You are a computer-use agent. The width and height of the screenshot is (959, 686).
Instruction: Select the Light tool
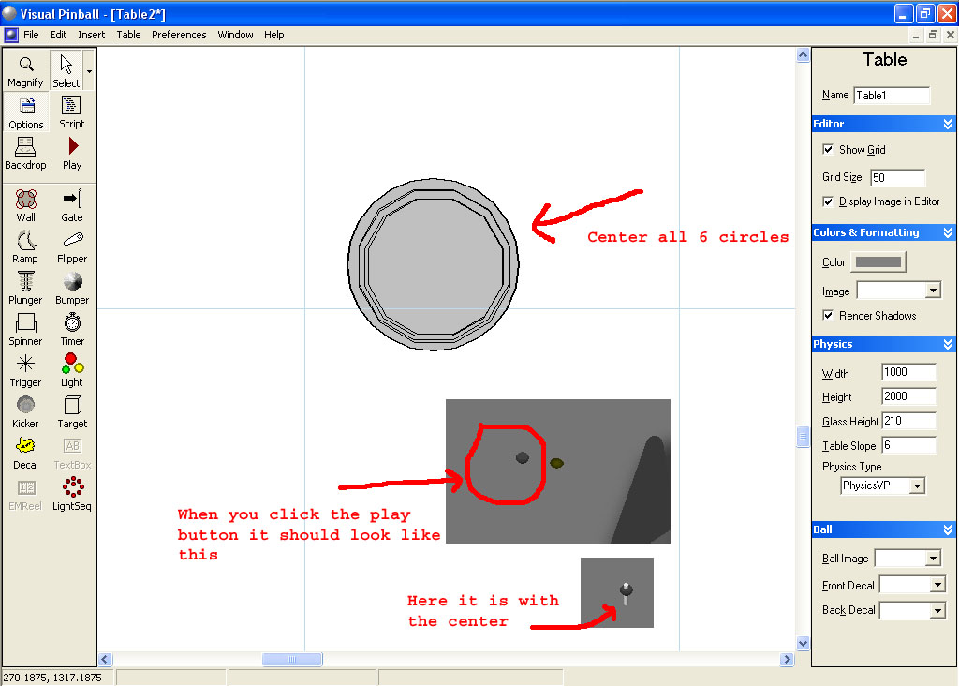[72, 370]
